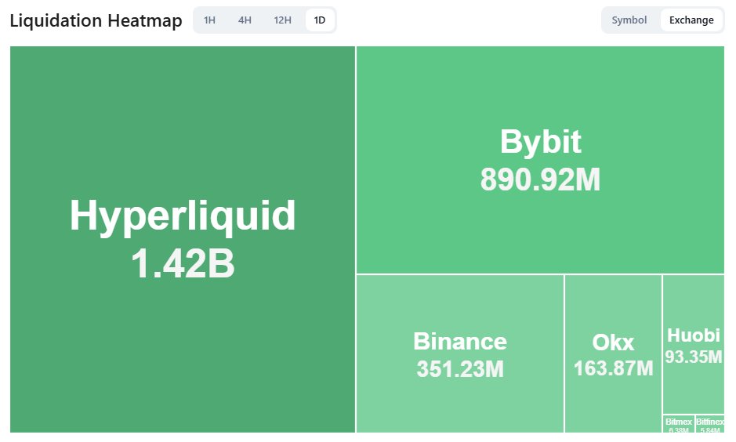The width and height of the screenshot is (736, 442).
Task: Switch the timeframe to 1H
Action: coord(209,20)
